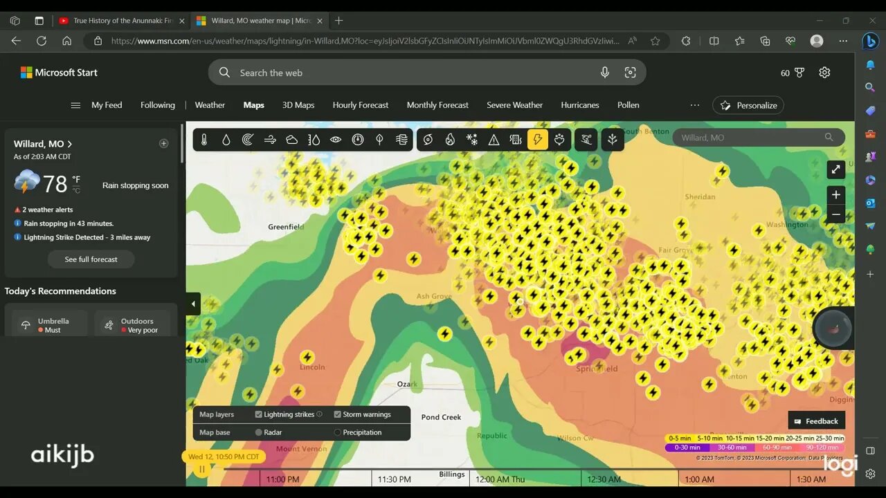Image resolution: width=886 pixels, height=498 pixels.
Task: Click See full forecast button
Action: click(91, 259)
